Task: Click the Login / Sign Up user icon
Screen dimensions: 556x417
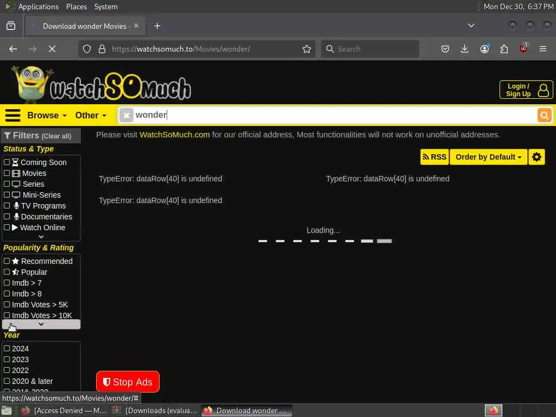Action: point(543,90)
